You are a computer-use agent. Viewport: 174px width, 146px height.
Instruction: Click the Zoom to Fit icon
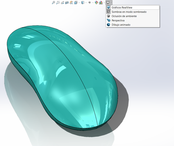click(53, 3)
